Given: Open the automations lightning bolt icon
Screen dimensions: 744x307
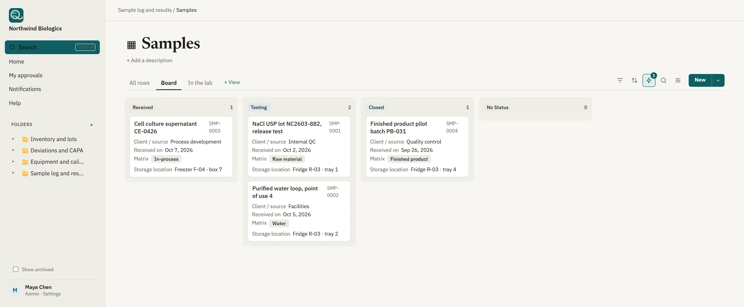Looking at the screenshot, I should [x=649, y=81].
